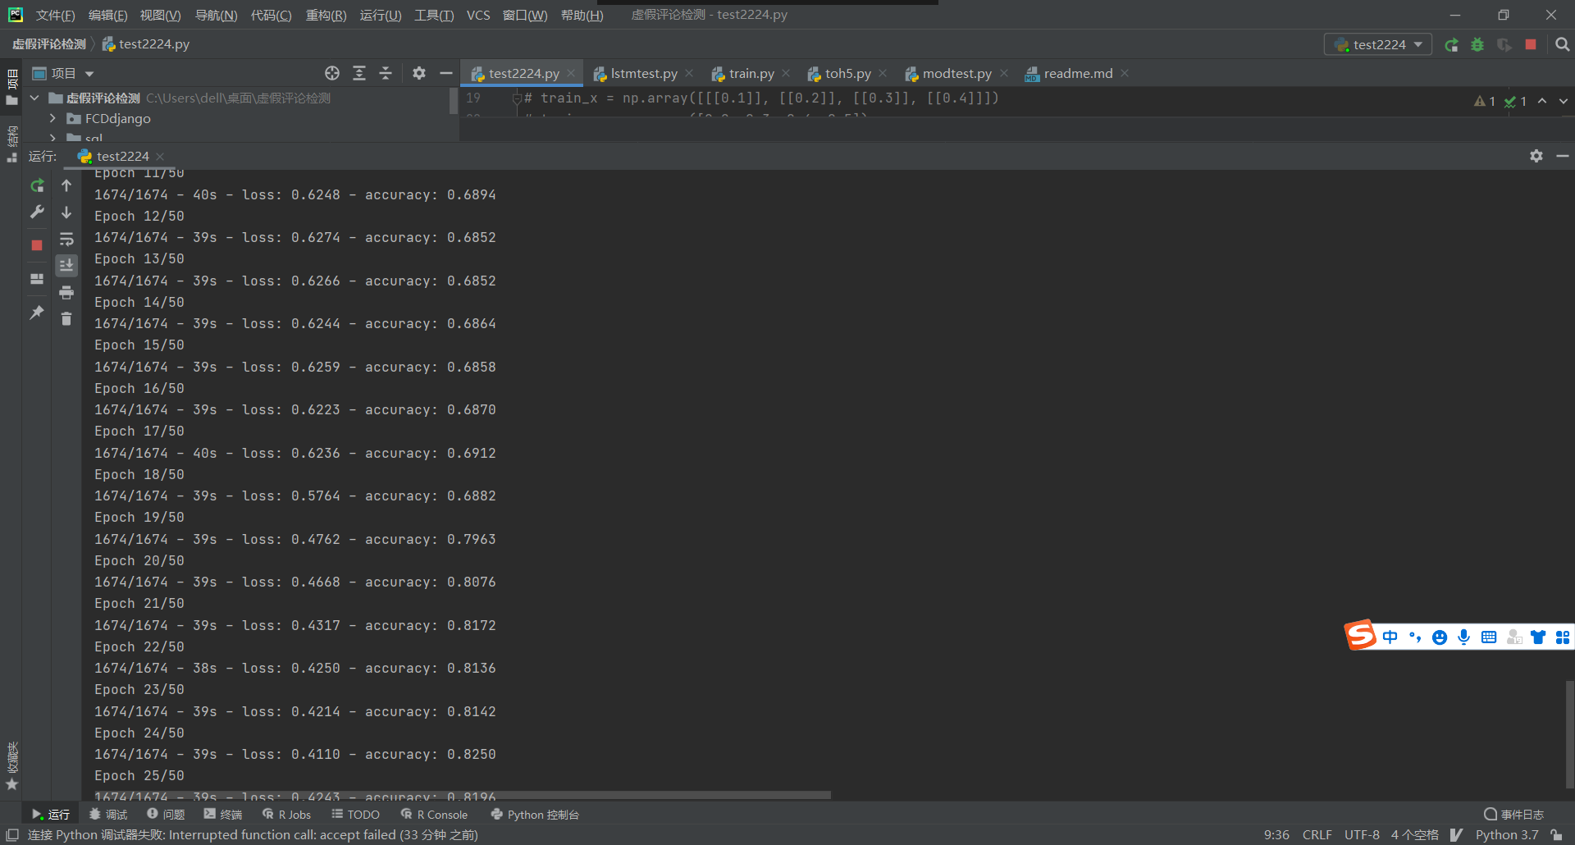Expand the FCDdjango folder
1575x845 pixels.
coord(52,118)
